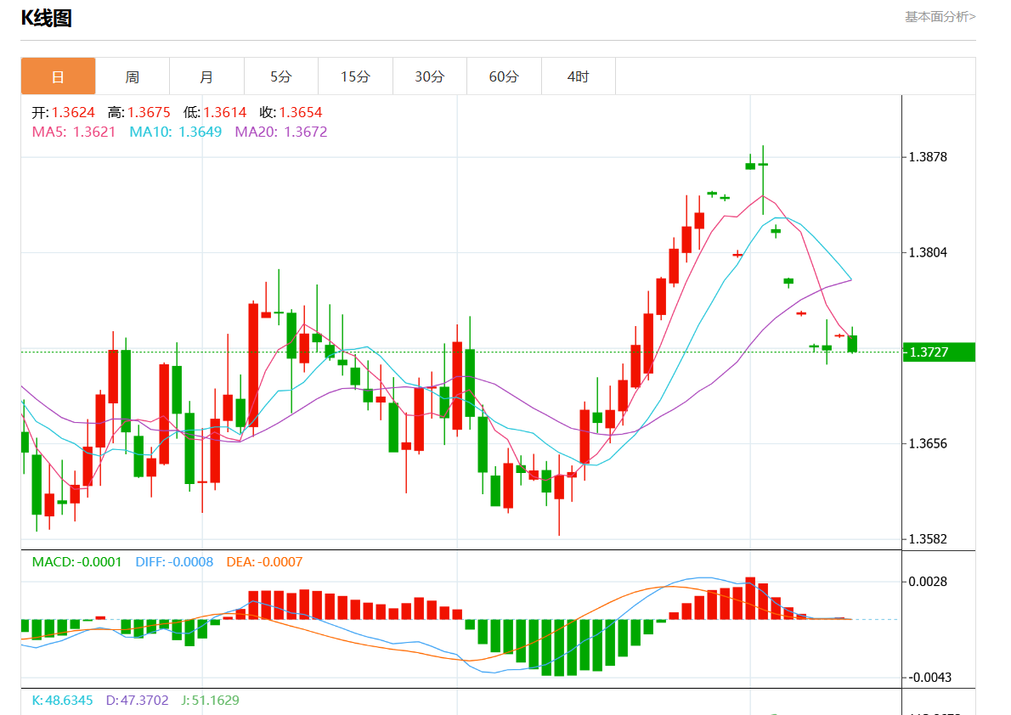Select the DIFF value label

(x=174, y=562)
